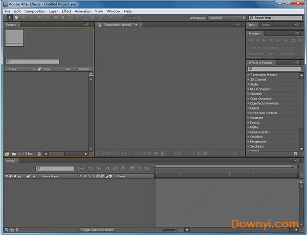
Task: Select the Clone Stamp tool
Action: click(x=86, y=18)
